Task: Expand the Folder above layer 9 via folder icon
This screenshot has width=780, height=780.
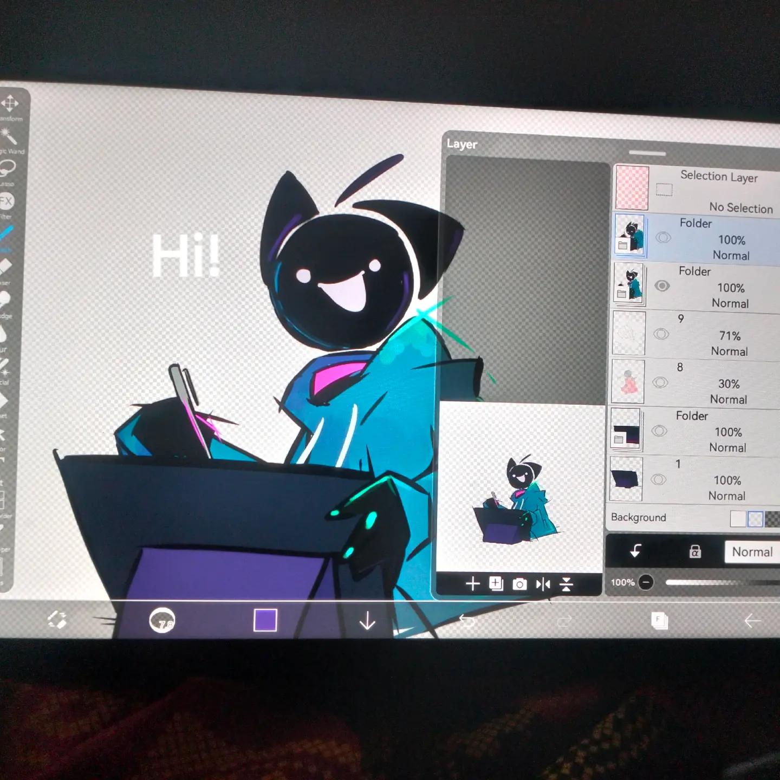Action: [622, 294]
